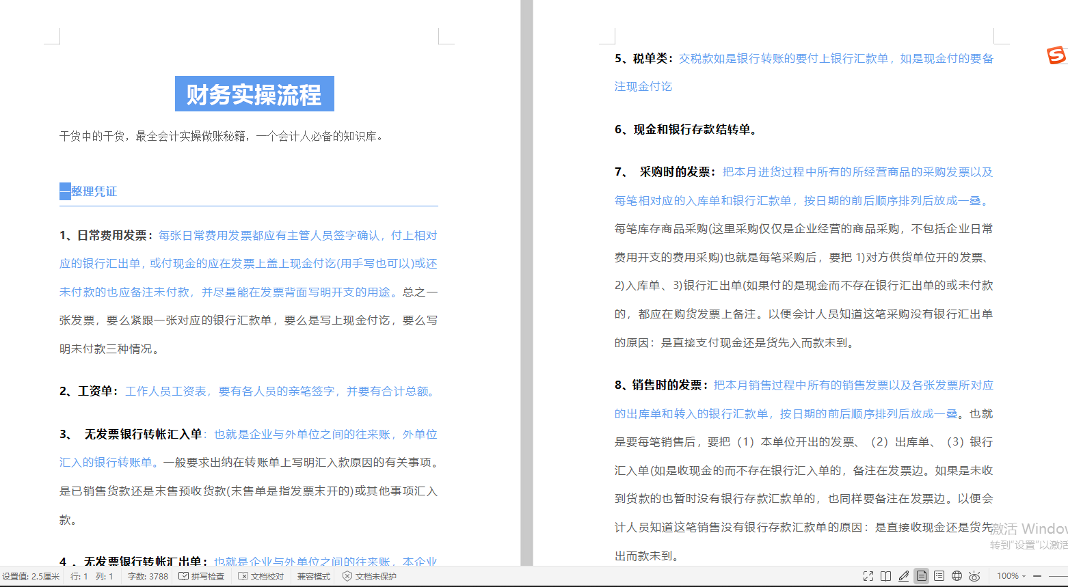Click 兼容模式 compatibility mode indicator

coord(314,577)
